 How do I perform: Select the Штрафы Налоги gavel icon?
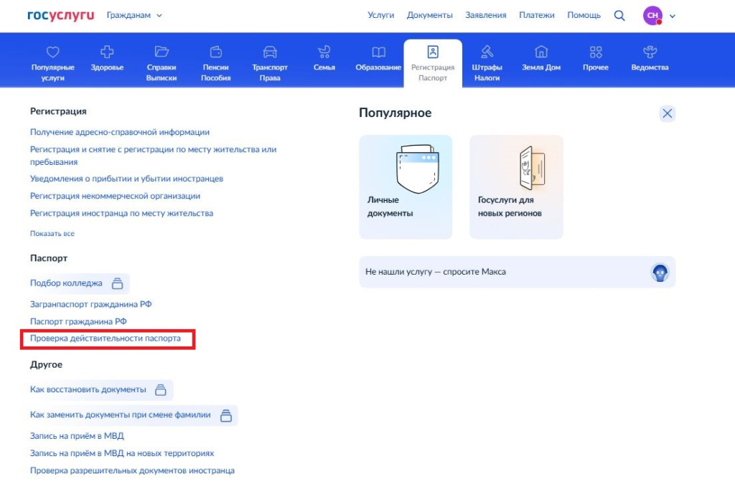click(487, 52)
